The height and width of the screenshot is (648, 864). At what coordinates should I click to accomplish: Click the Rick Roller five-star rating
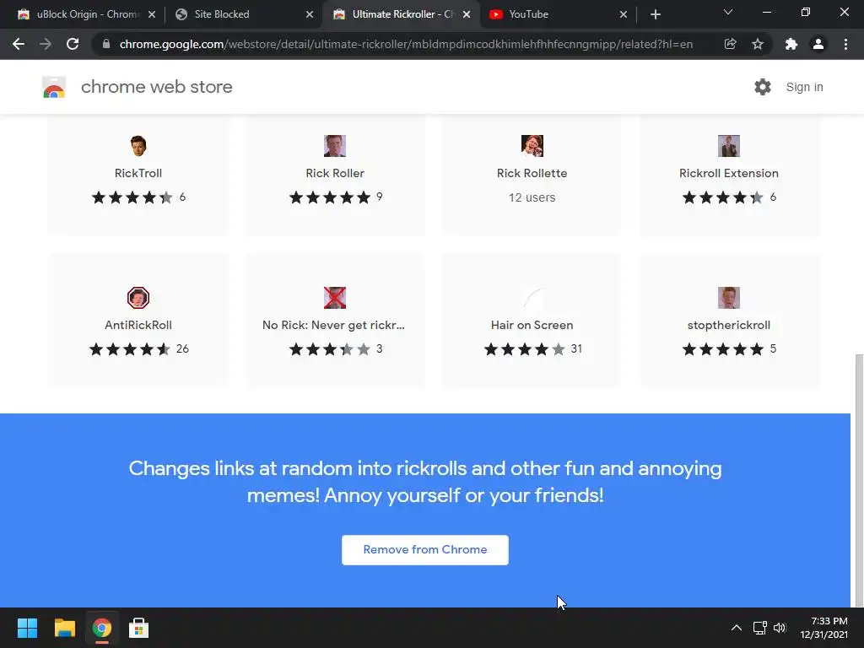coord(330,197)
